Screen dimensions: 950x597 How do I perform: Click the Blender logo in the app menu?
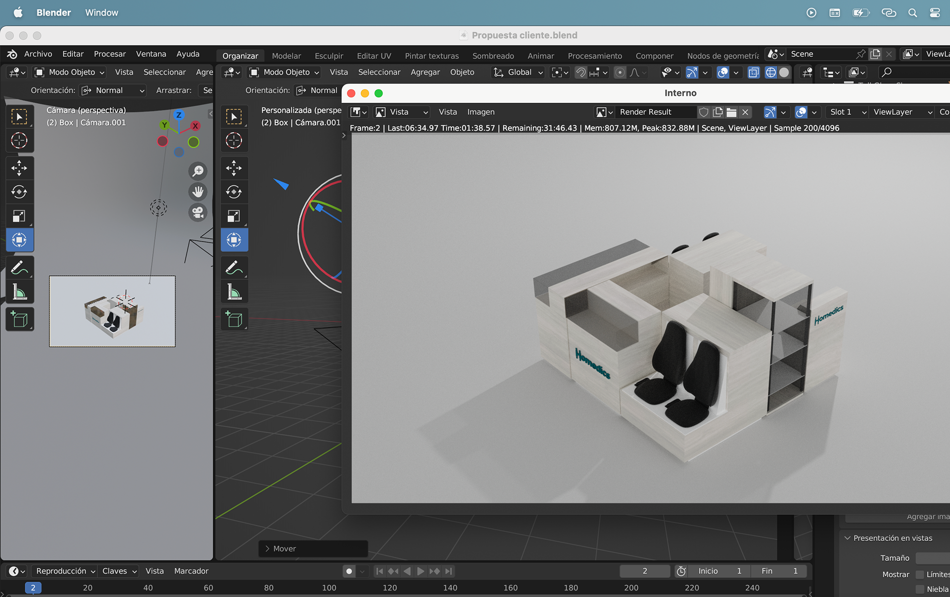coord(12,54)
